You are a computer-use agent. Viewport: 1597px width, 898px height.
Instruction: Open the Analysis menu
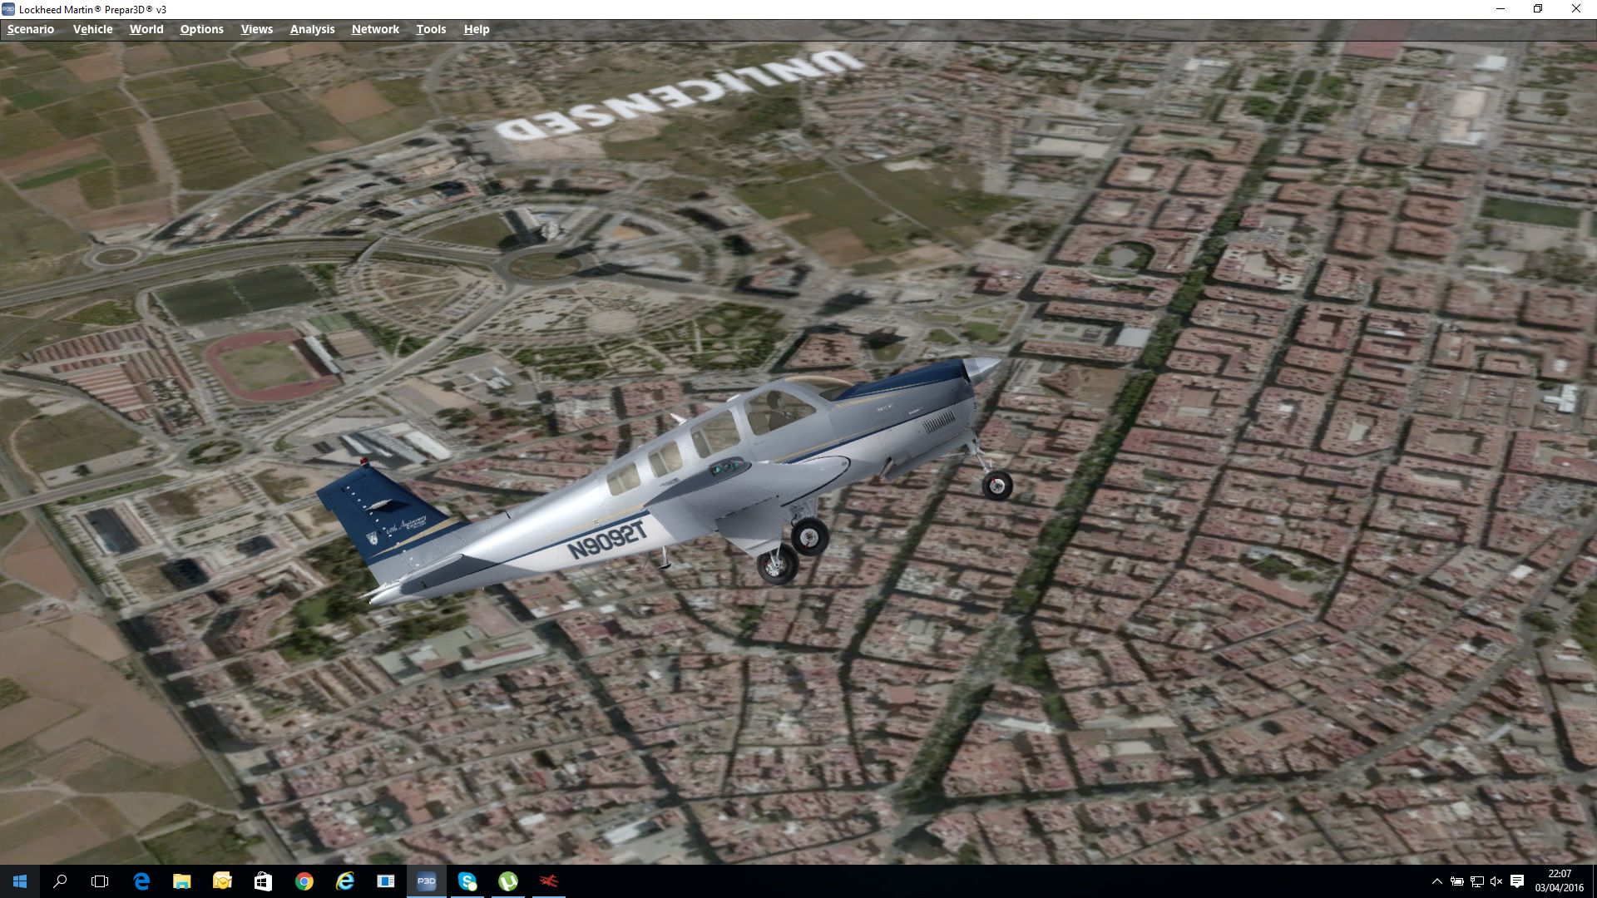click(312, 29)
